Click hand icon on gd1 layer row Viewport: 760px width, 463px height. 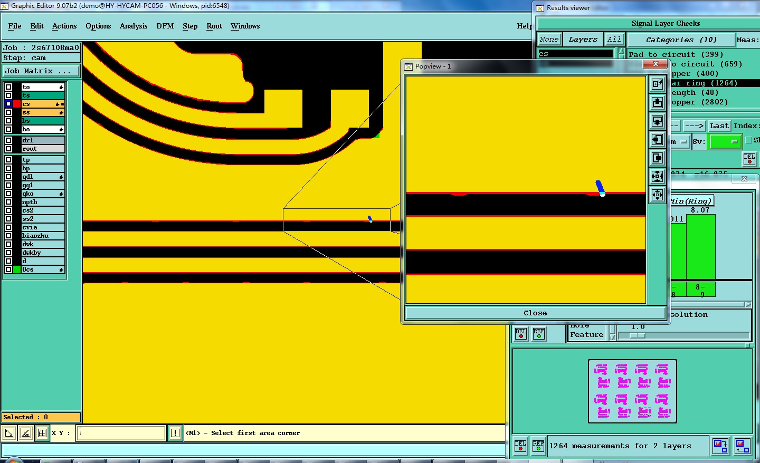click(61, 177)
